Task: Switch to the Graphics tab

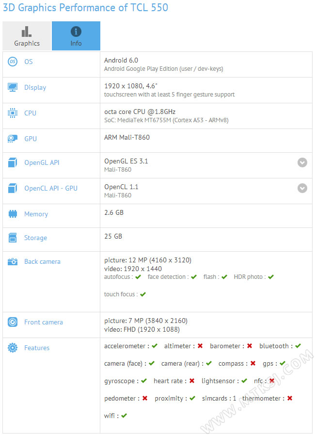Action: [x=27, y=36]
